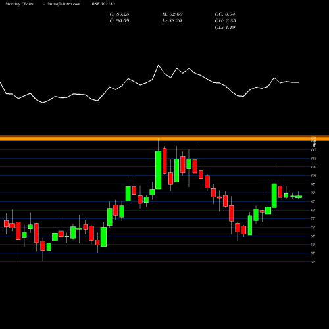
Task: Click the close value "C: 90.09"
Action: (x=119, y=21)
